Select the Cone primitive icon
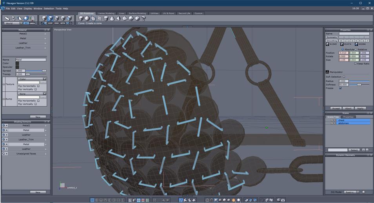Image resolution: width=374 pixels, height=203 pixels. 112,18
